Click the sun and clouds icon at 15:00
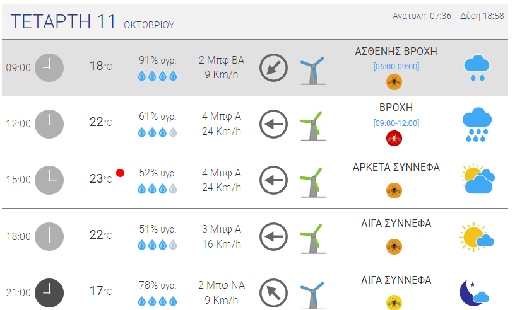 [x=477, y=180]
